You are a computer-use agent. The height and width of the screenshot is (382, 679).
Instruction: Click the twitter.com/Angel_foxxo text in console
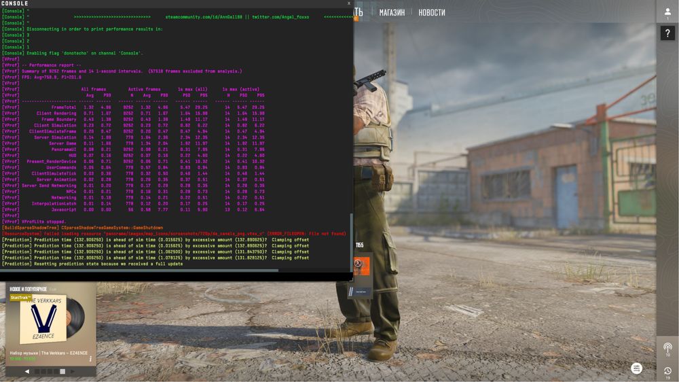(280, 17)
